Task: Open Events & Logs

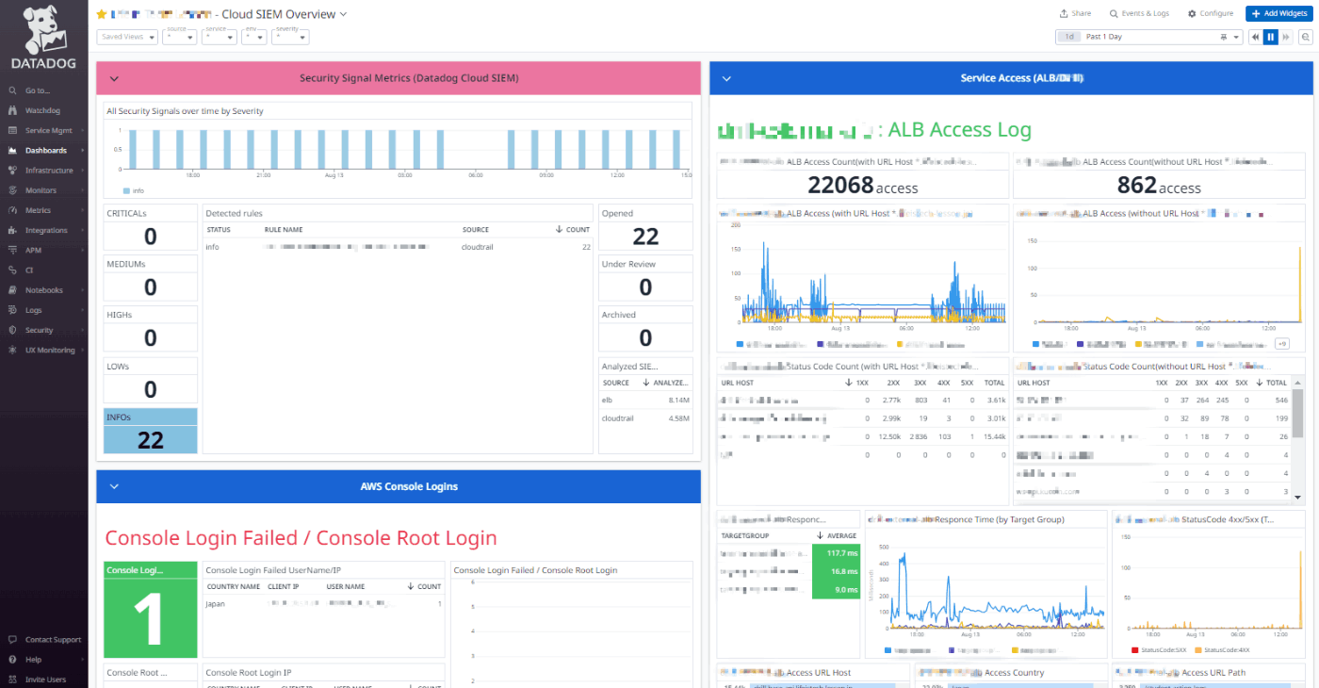Action: coord(1139,13)
